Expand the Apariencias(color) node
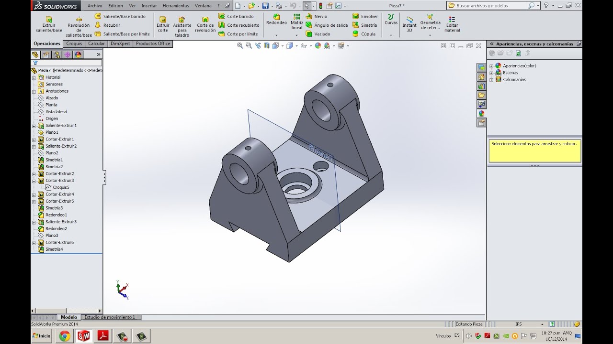Image resolution: width=613 pixels, height=344 pixels. coord(491,66)
